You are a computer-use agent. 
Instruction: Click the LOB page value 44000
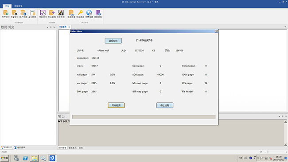160,75
